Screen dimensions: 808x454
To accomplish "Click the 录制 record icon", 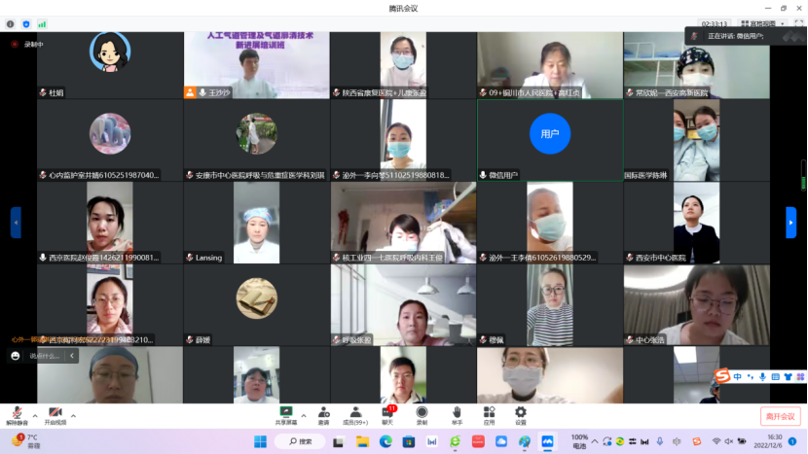I will click(x=422, y=415).
